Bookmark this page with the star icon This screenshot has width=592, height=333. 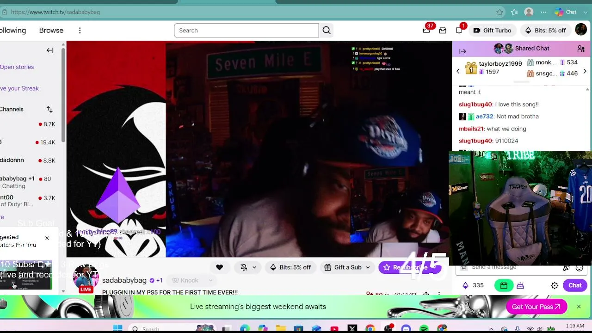tap(499, 12)
